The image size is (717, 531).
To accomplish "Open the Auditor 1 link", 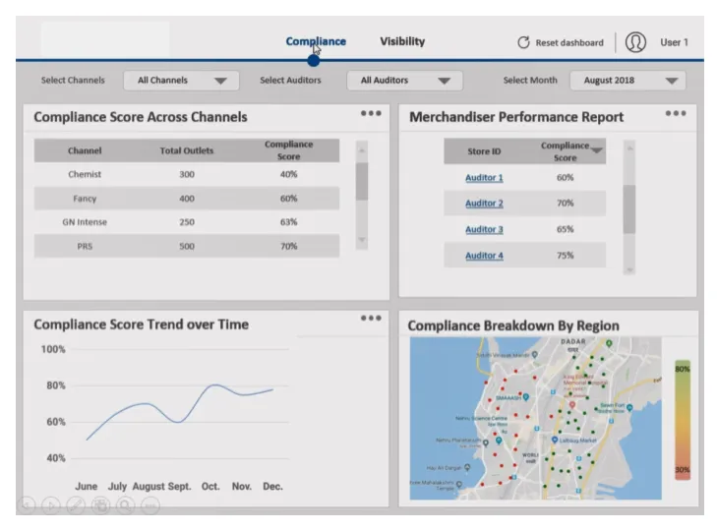I will [484, 177].
